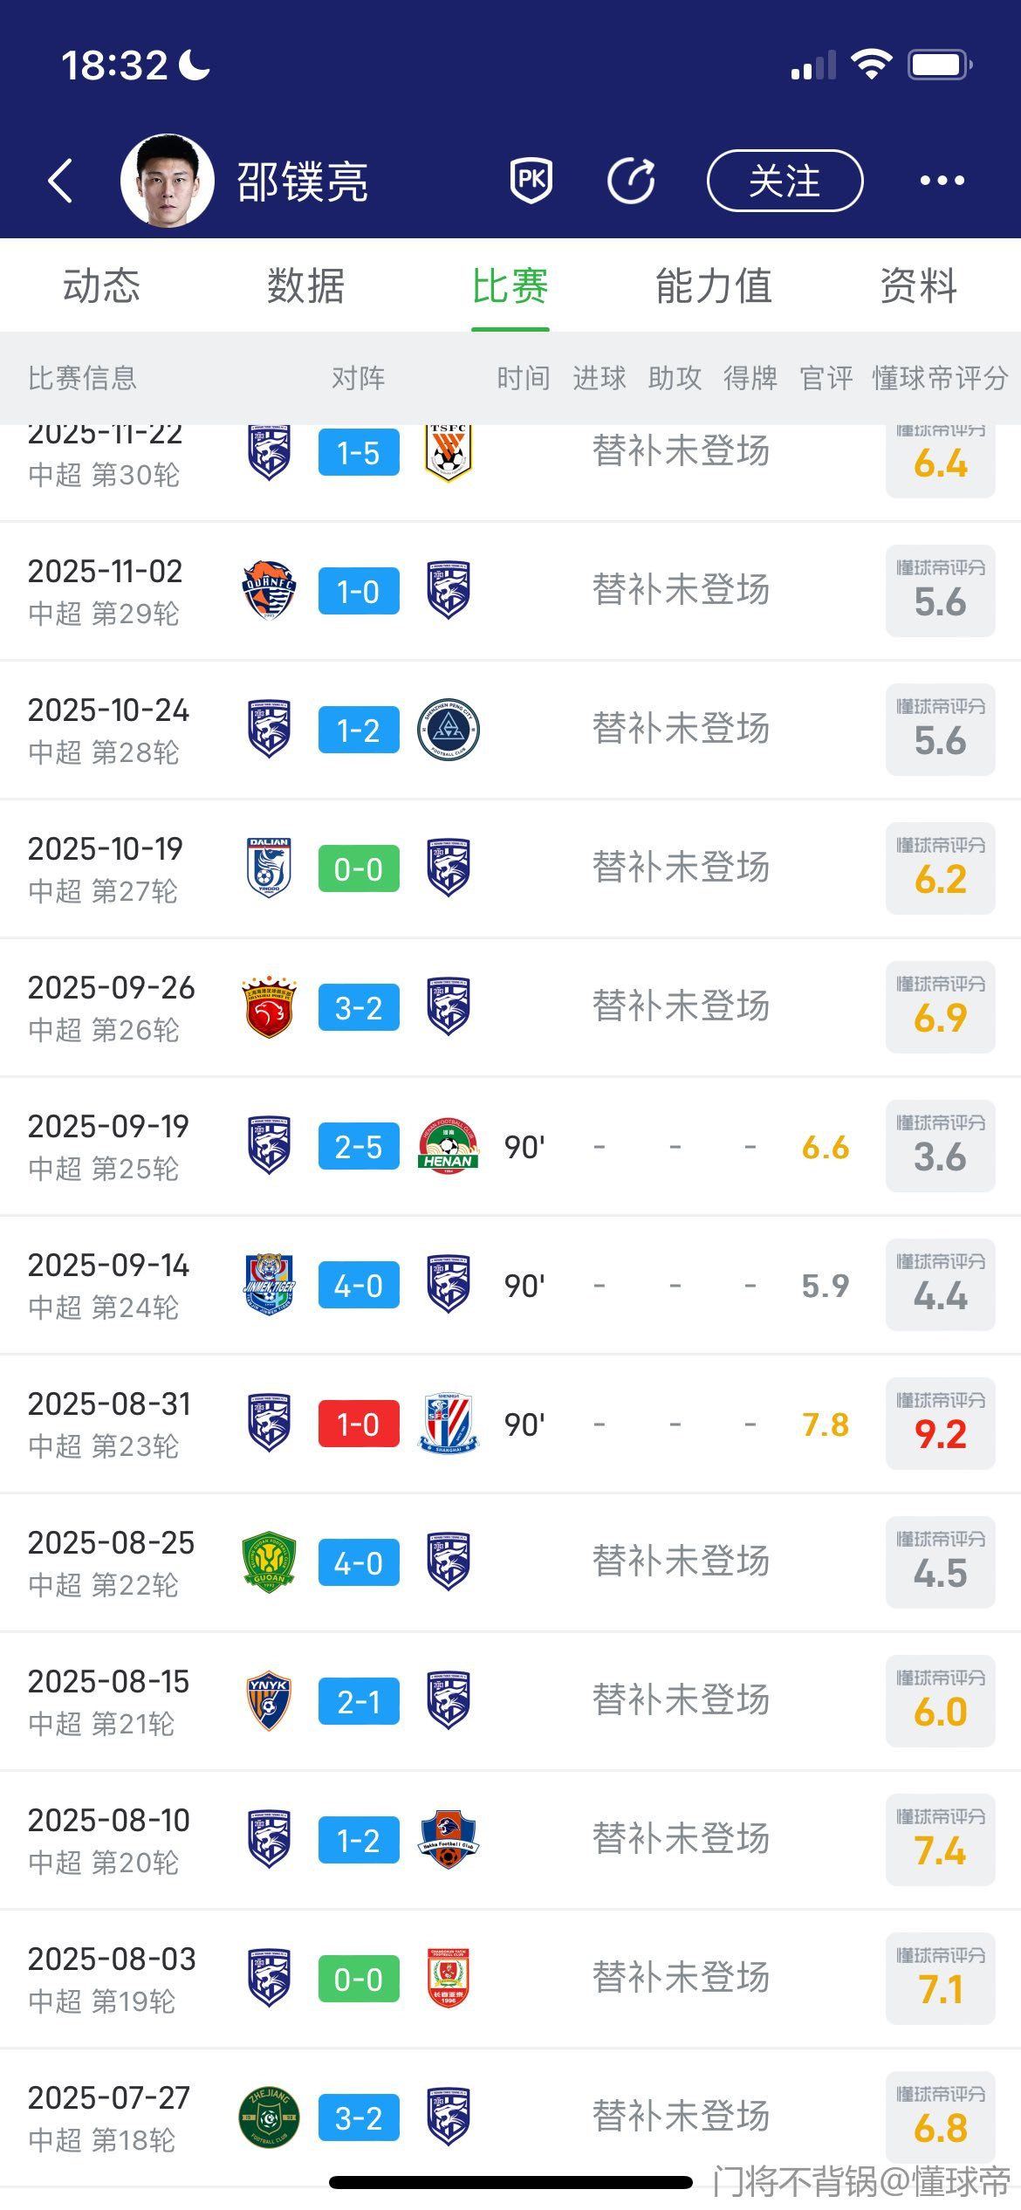Tap the Shanghai Shenhua club crest
This screenshot has height=2210, width=1021.
pyautogui.click(x=448, y=1424)
